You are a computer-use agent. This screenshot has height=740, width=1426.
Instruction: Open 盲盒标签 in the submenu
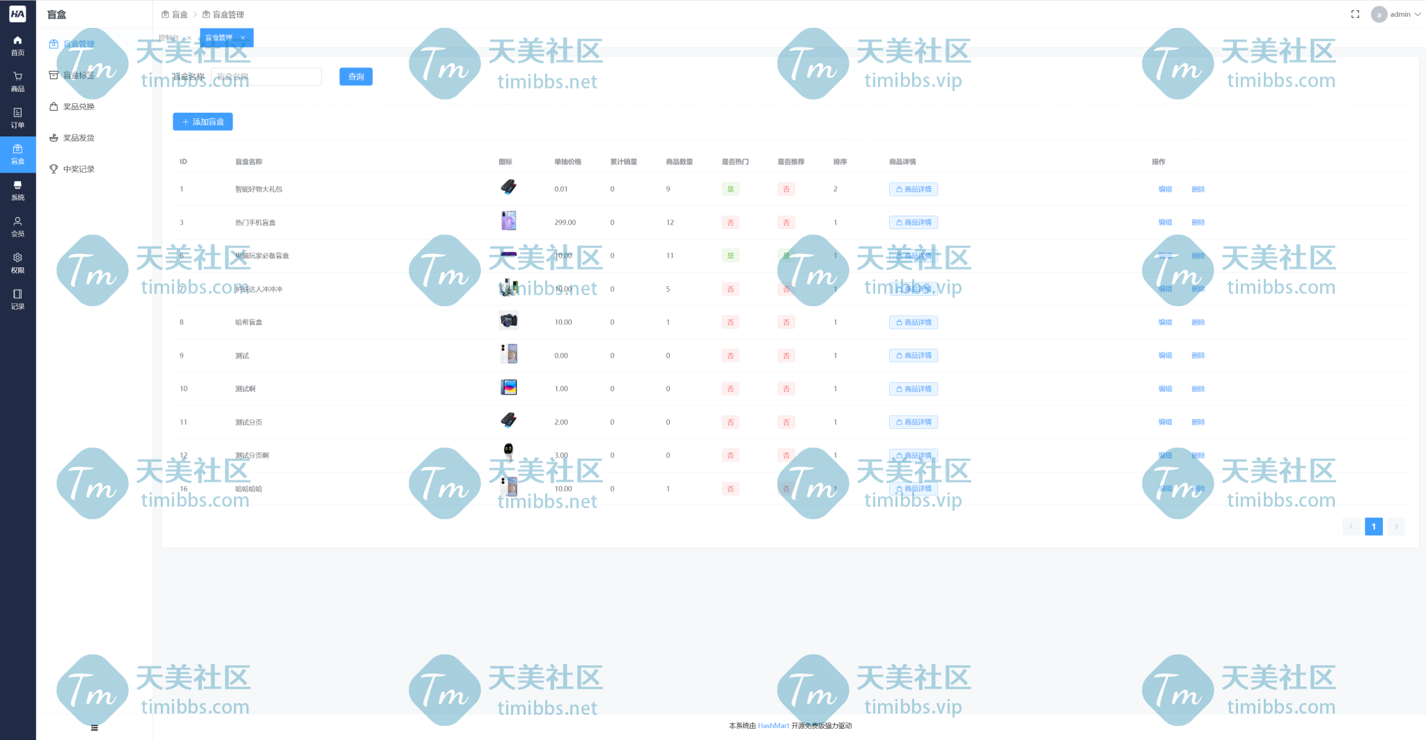(79, 75)
